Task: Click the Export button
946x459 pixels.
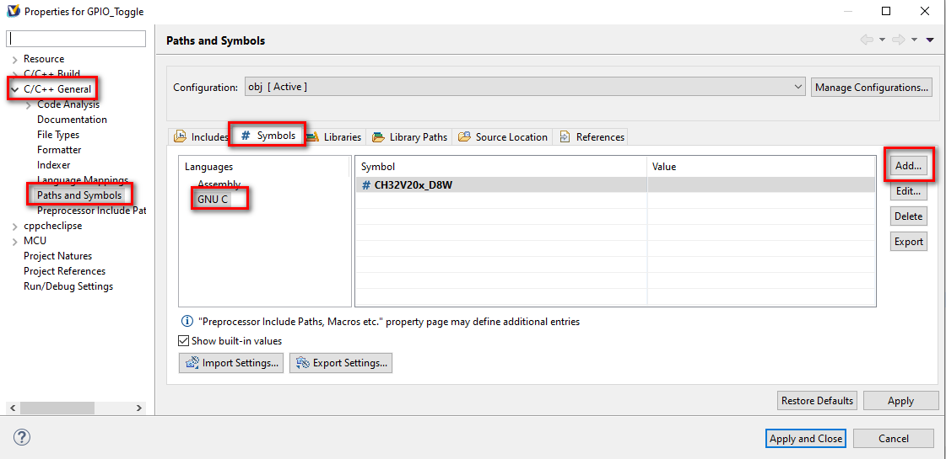Action: tap(909, 242)
